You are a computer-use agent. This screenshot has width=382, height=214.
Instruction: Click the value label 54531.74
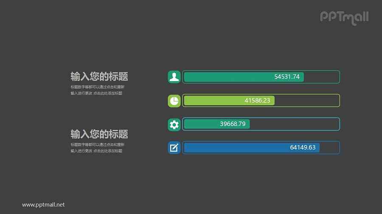(x=287, y=77)
